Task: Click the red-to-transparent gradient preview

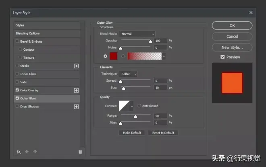Action: (145, 56)
